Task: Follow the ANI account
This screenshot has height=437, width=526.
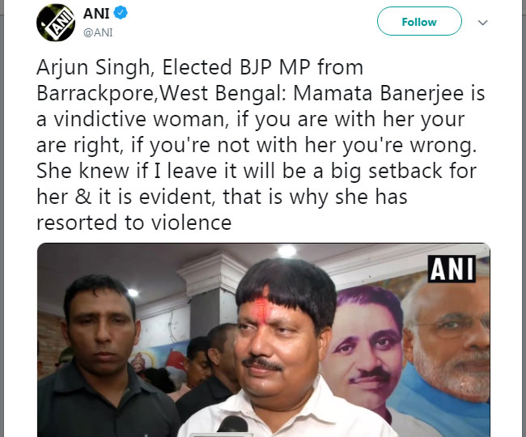Action: tap(419, 21)
